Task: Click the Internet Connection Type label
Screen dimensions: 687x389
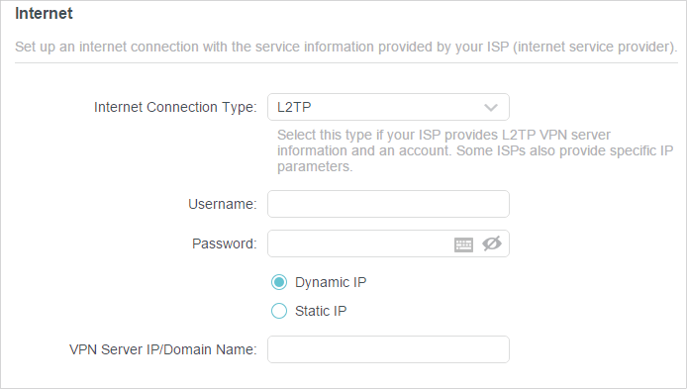Action: [175, 107]
